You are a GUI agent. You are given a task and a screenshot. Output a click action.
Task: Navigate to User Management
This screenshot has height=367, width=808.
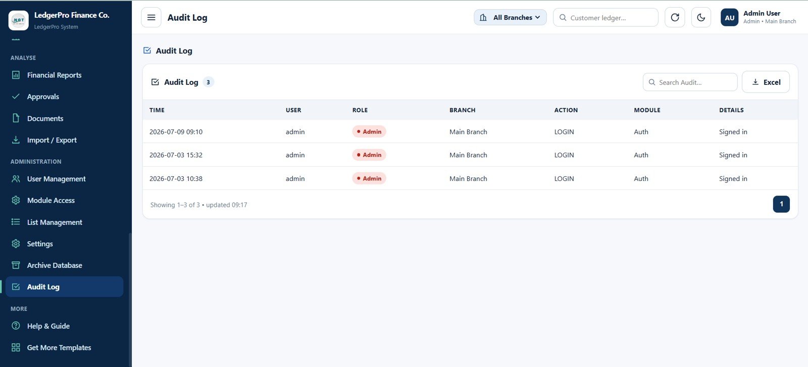coord(64,179)
